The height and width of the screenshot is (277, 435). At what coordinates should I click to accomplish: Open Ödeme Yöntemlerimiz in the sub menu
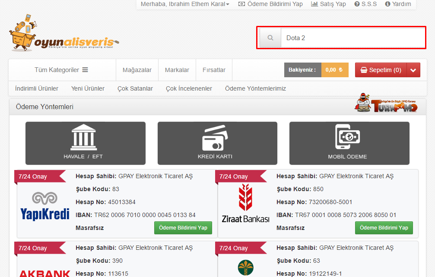tap(255, 88)
